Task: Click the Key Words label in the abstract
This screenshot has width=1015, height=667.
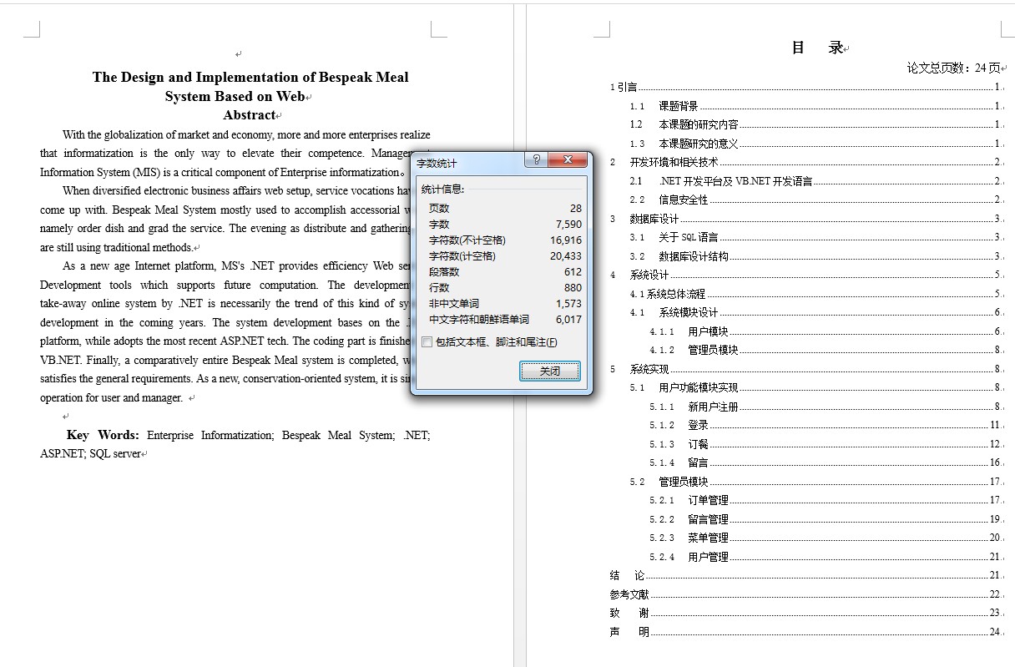Action: (101, 435)
